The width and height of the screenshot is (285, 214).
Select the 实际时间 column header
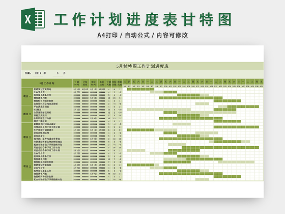point(94,83)
